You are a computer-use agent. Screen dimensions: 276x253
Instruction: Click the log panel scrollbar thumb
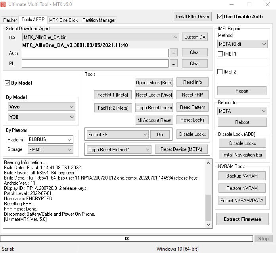point(209,208)
